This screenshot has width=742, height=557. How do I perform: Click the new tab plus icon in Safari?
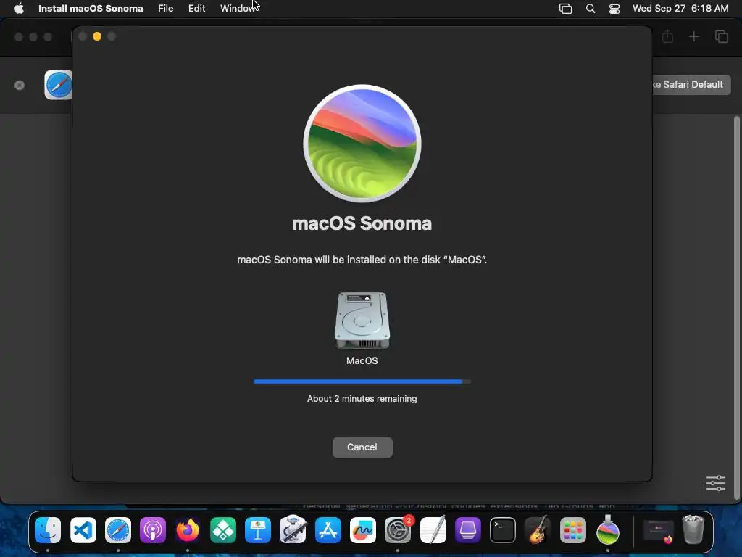(x=693, y=36)
